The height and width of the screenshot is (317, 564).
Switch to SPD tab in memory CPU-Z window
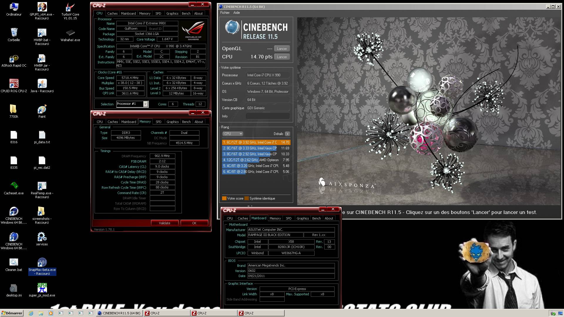(159, 122)
